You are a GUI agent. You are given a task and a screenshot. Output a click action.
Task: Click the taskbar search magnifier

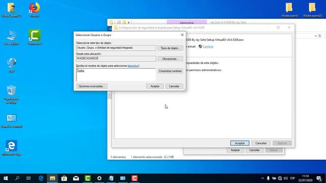click(17, 178)
